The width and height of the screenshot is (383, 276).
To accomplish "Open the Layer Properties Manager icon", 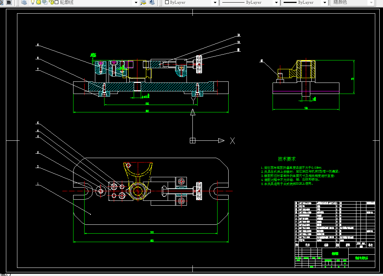I will [x=24, y=3].
